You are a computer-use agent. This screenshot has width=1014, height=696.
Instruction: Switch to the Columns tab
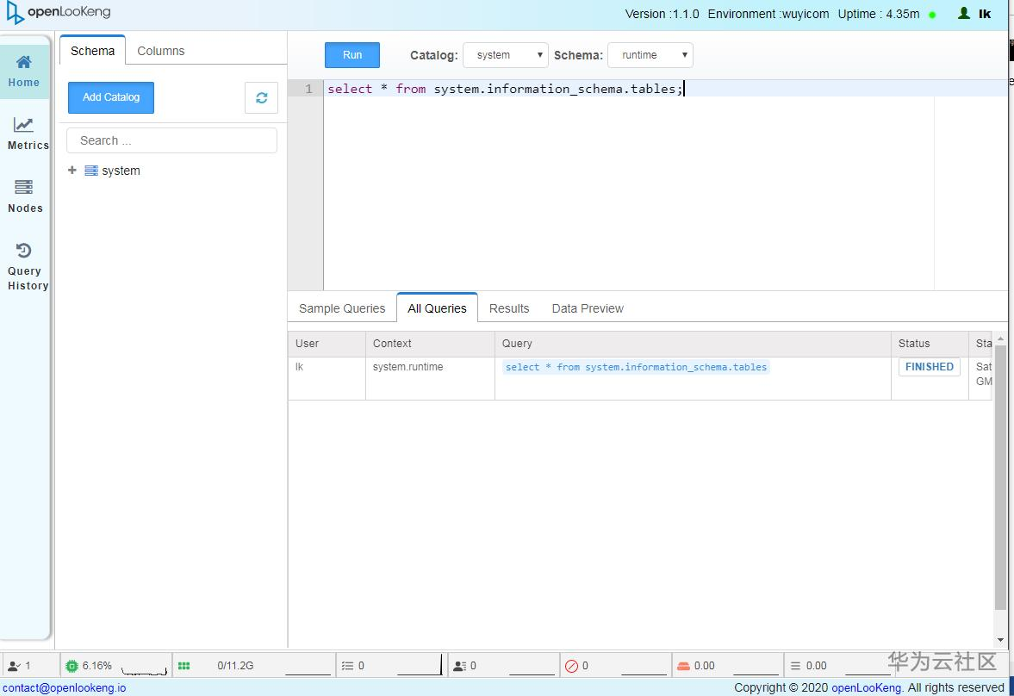coord(160,51)
